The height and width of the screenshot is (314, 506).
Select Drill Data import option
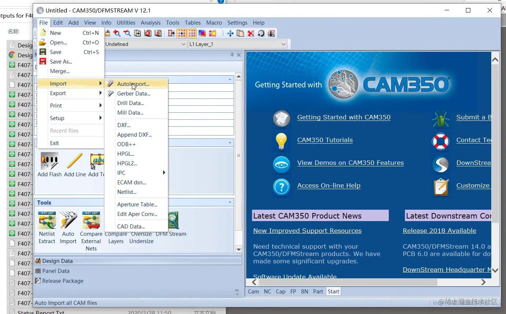[136, 103]
